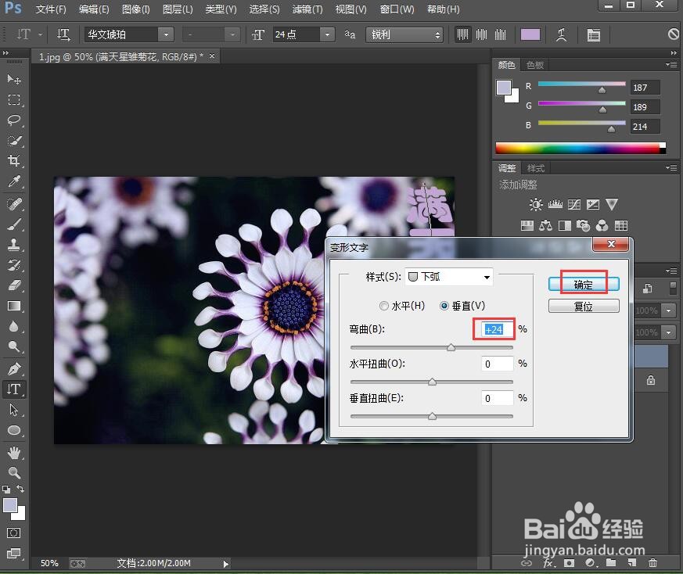This screenshot has height=574, width=683.
Task: Select the Rectangular Marquee tool
Action: pyautogui.click(x=14, y=100)
